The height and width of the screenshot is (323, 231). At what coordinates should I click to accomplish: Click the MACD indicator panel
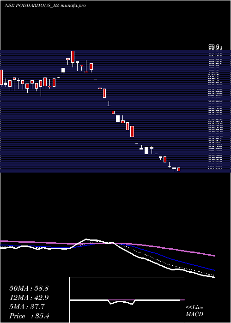point(127,300)
